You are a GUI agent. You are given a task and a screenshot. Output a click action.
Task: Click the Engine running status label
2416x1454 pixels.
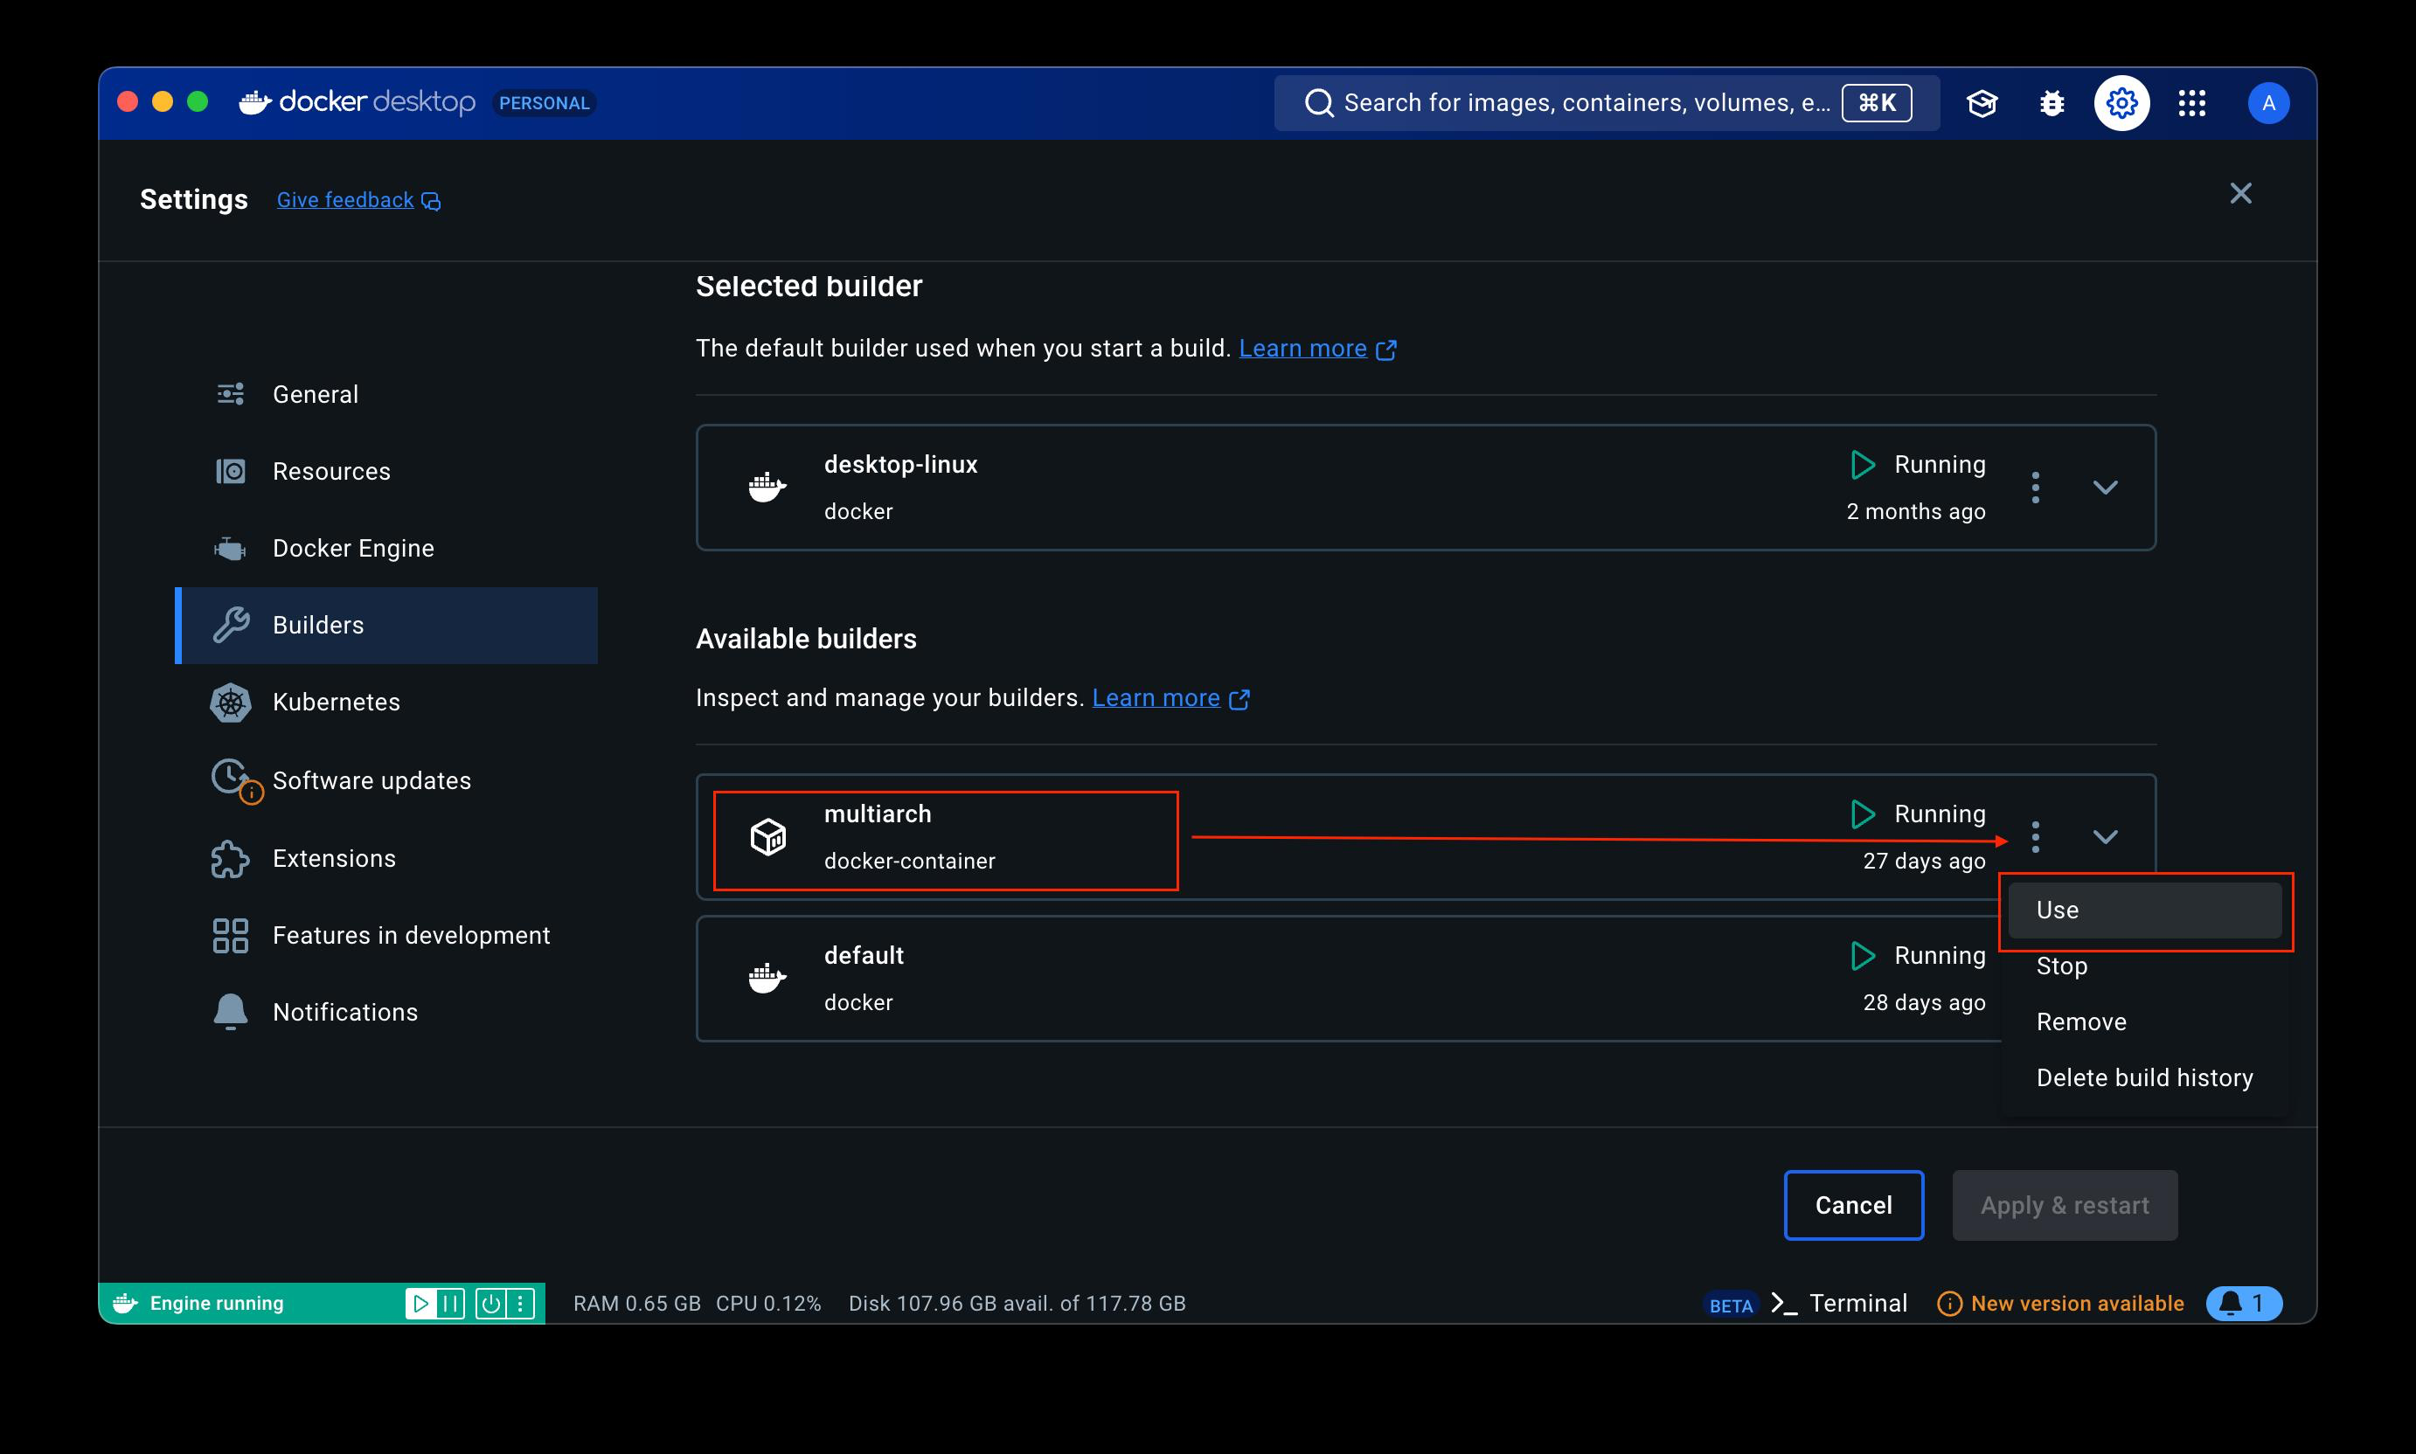coord(217,1304)
